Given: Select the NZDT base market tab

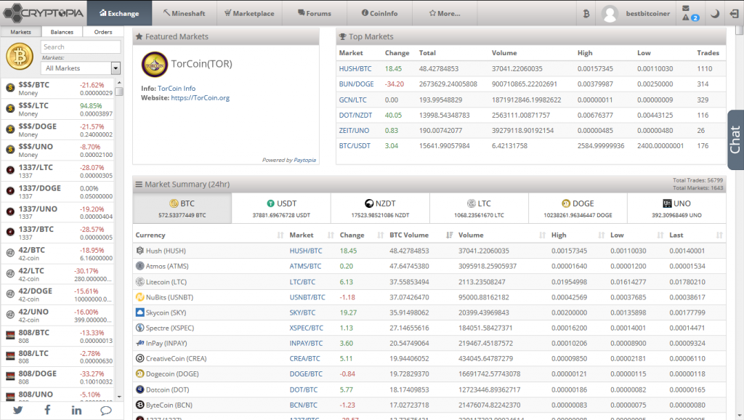Looking at the screenshot, I should point(380,209).
